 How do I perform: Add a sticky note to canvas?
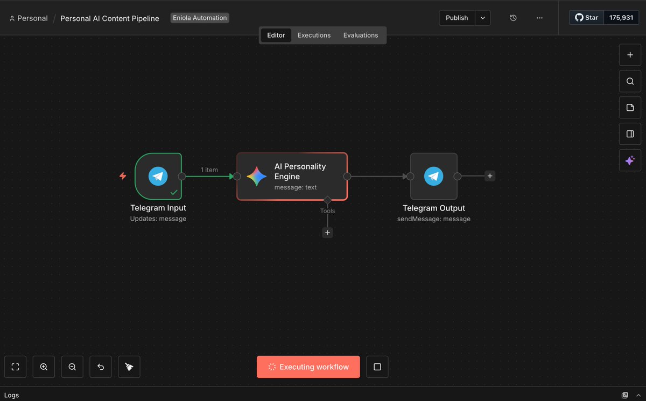[630, 108]
